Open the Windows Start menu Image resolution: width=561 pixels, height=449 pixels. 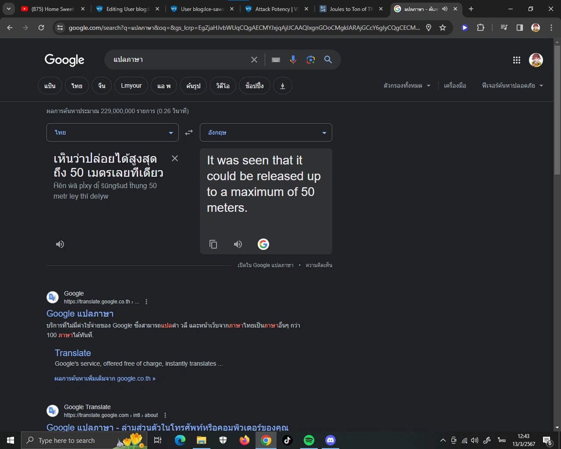pos(11,440)
